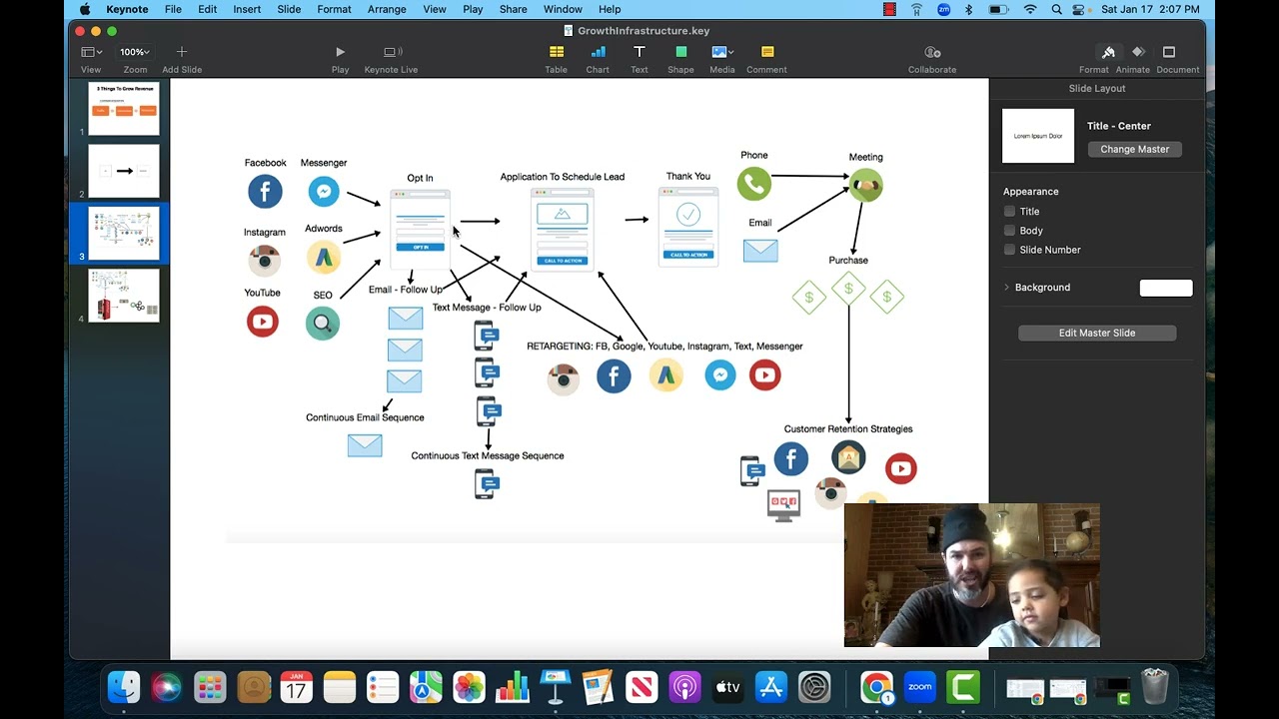Open the Arrange menu

coord(387,9)
